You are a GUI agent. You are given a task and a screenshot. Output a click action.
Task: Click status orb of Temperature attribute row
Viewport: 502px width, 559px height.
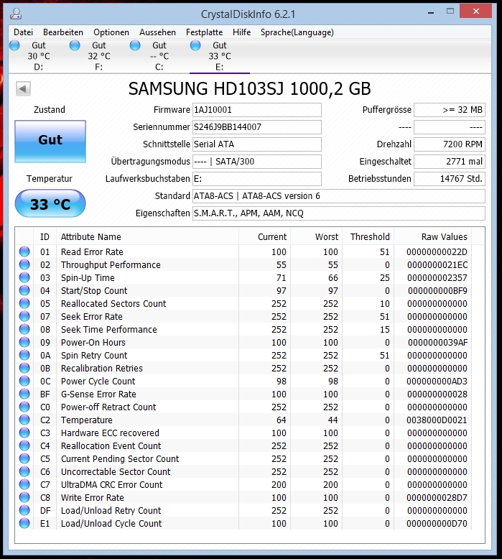click(x=24, y=420)
